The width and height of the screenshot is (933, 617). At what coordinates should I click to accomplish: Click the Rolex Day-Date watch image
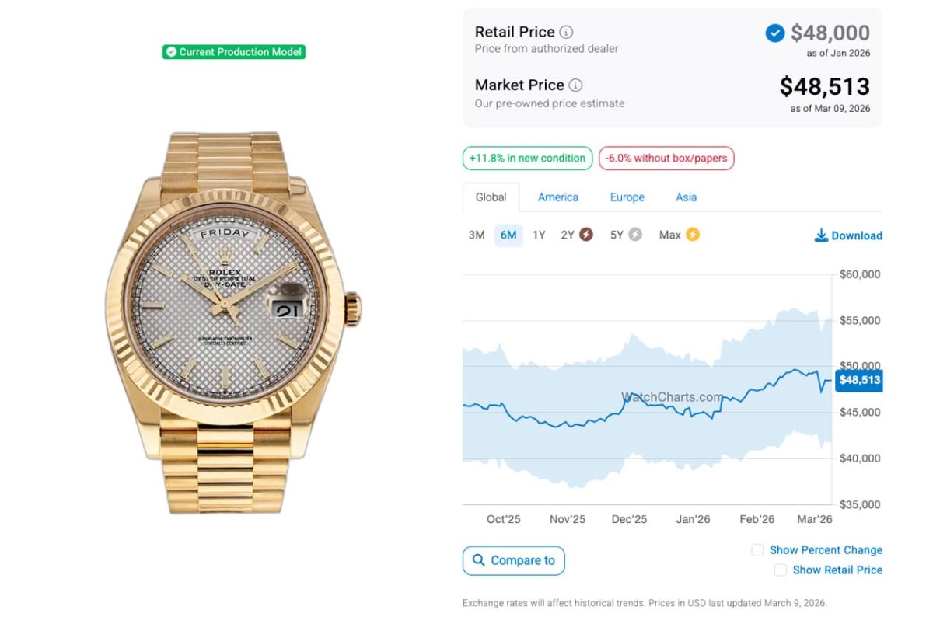233,322
